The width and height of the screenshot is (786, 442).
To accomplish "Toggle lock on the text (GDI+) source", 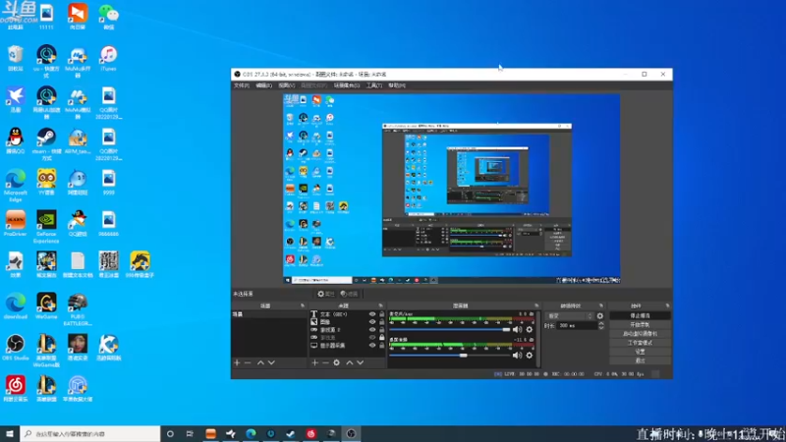I will [382, 314].
